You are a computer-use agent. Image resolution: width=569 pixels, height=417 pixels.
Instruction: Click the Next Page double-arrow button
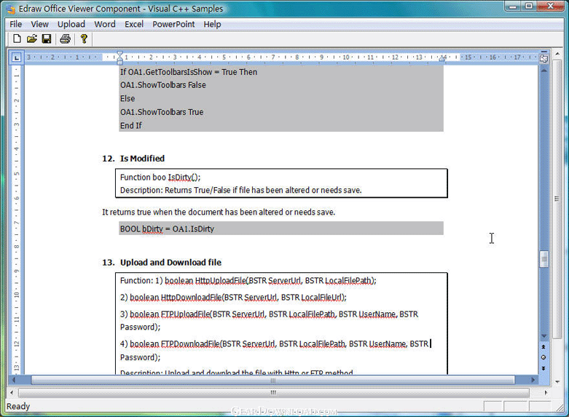click(x=544, y=368)
